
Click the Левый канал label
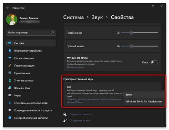click(x=74, y=33)
